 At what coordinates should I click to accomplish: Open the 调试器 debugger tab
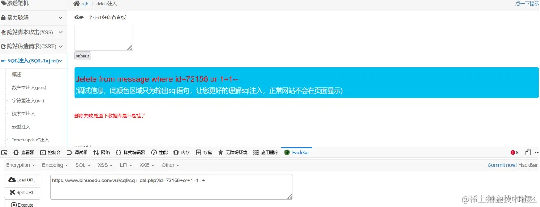77,153
